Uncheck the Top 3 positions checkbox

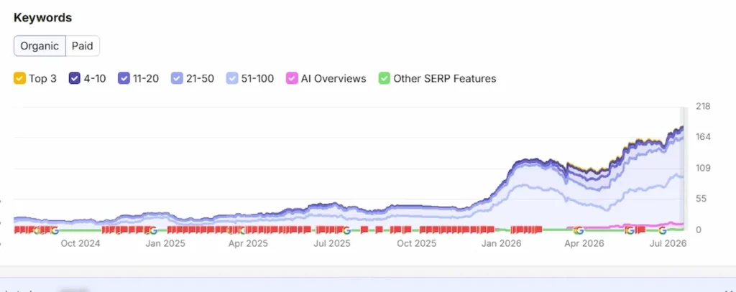[19, 78]
